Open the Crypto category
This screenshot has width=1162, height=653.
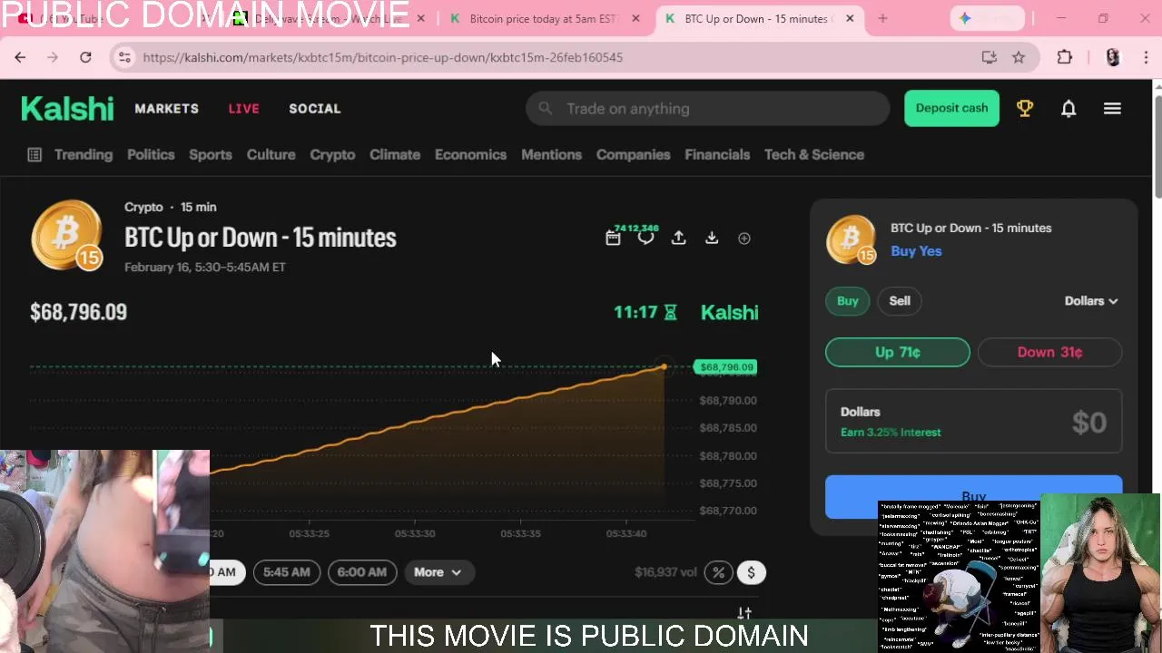coord(332,155)
